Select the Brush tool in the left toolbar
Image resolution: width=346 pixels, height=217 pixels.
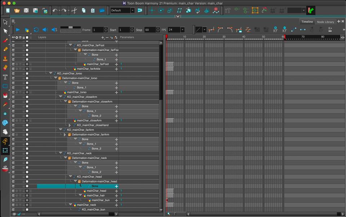coord(5,41)
